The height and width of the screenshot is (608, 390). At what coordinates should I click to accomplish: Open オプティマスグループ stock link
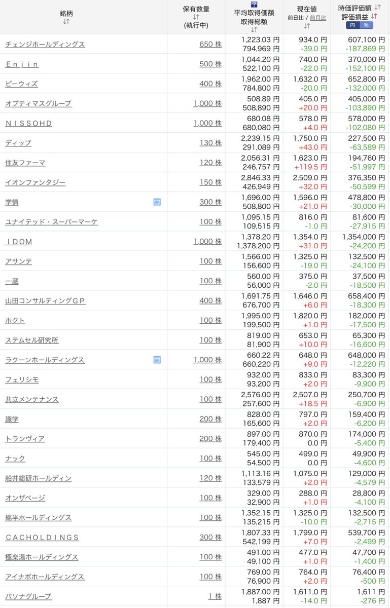[x=39, y=104]
